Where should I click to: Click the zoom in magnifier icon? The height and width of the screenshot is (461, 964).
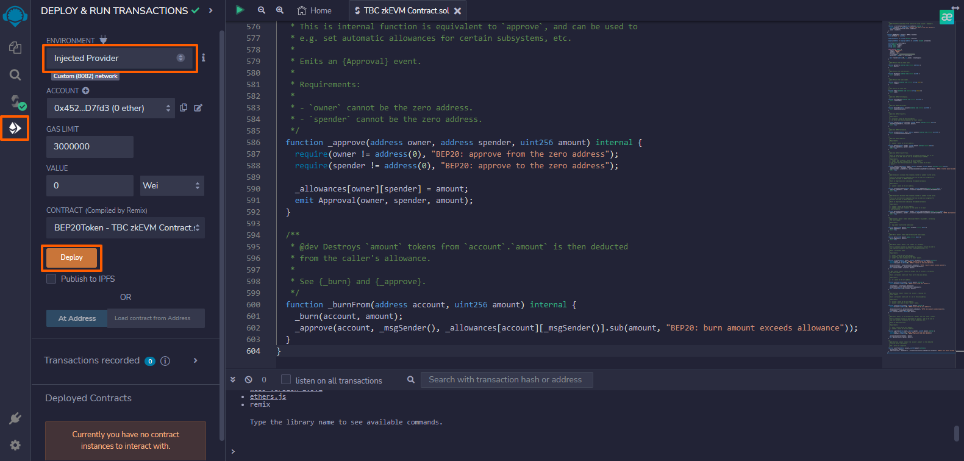[280, 10]
